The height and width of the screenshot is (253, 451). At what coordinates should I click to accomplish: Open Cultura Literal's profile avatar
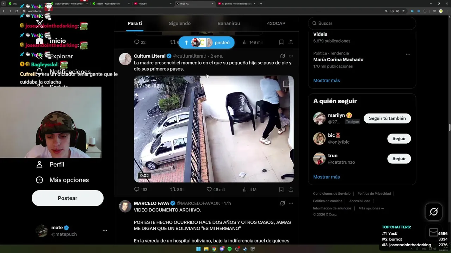pyautogui.click(x=125, y=59)
